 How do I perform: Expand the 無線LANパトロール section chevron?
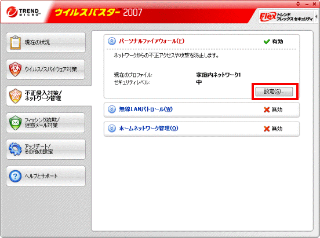112,109
